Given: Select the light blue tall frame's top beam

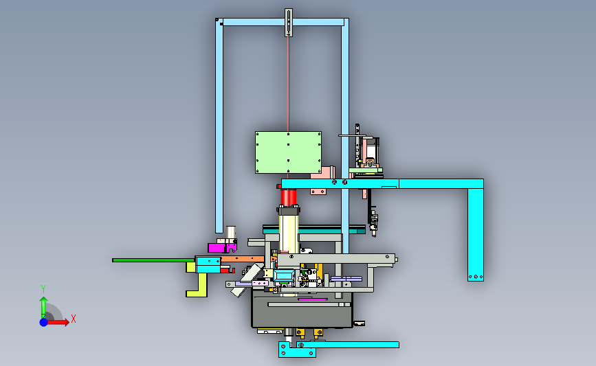Looking at the screenshot, I should 283,22.
